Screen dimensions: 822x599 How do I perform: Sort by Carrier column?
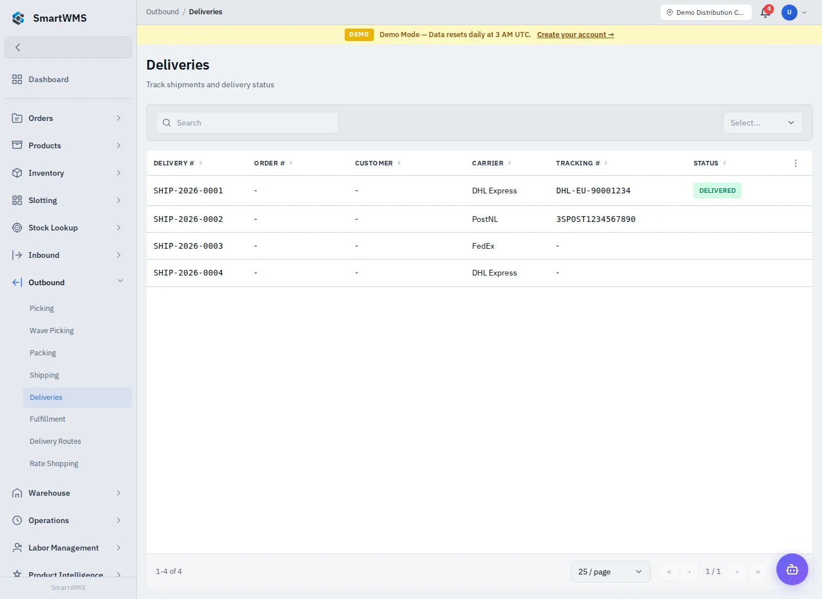click(491, 163)
